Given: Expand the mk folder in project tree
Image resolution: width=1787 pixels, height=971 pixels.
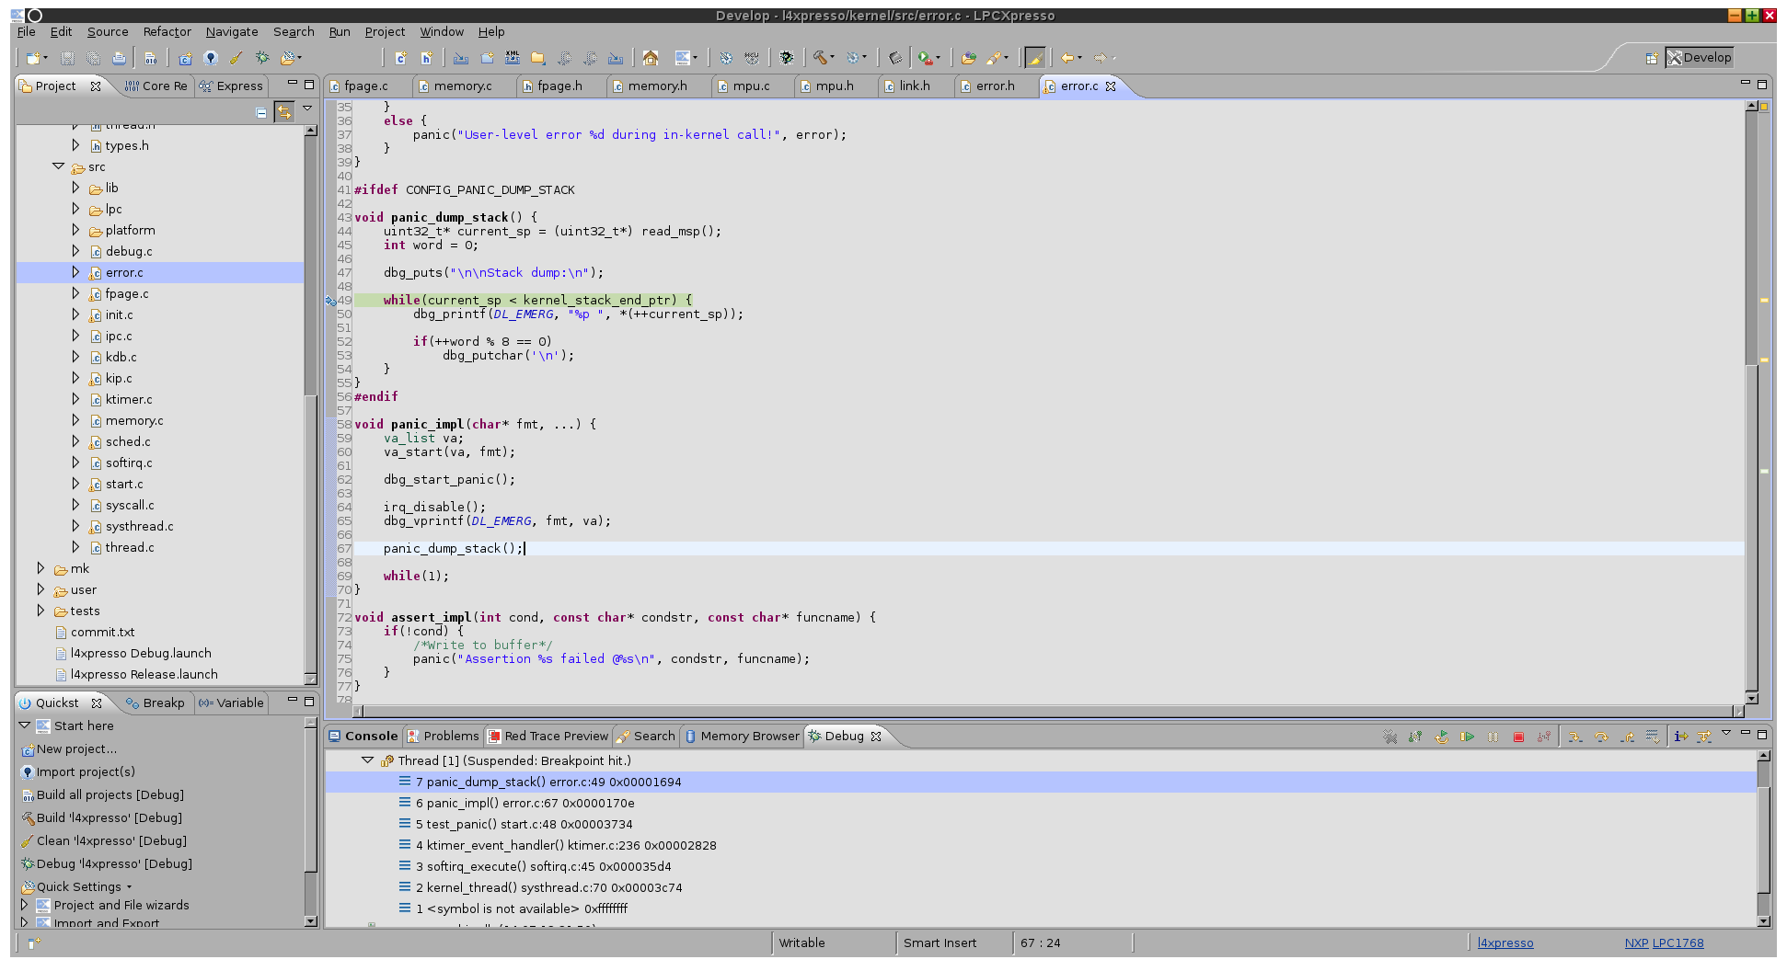Looking at the screenshot, I should click(40, 568).
